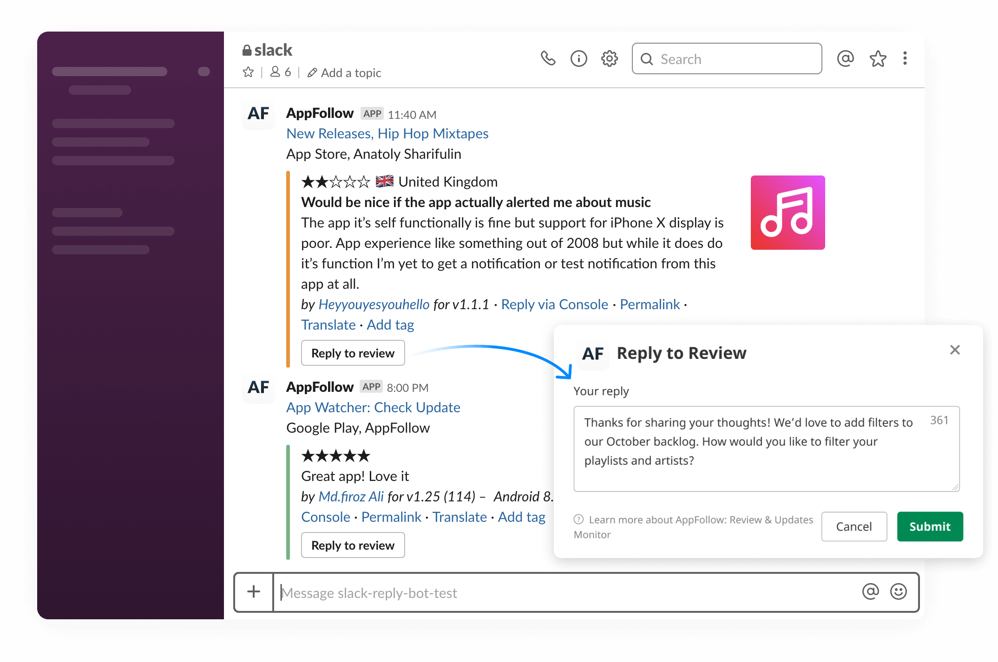Open starred items in header
Screen dimensions: 998x662
[x=878, y=58]
